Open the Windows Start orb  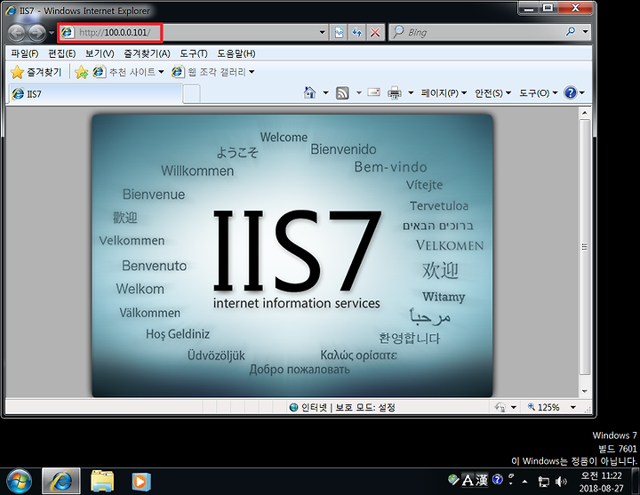pos(19,482)
